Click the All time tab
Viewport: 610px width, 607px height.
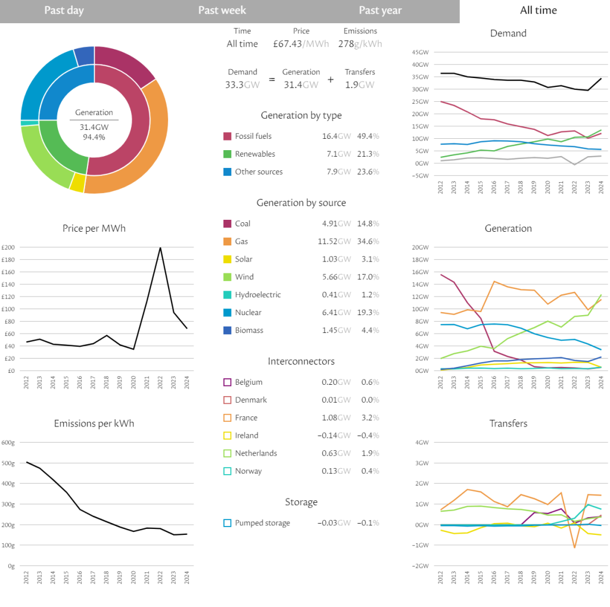(538, 11)
